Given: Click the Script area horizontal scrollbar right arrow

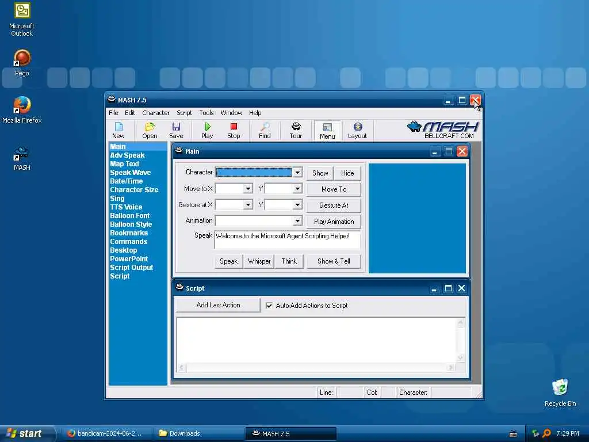Looking at the screenshot, I should click(451, 368).
